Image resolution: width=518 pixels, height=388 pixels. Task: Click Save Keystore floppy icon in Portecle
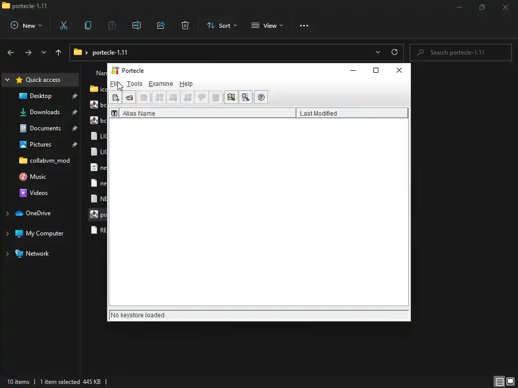pos(143,98)
